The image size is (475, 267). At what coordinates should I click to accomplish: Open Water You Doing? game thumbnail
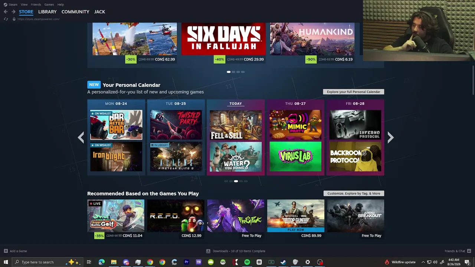coord(236,157)
